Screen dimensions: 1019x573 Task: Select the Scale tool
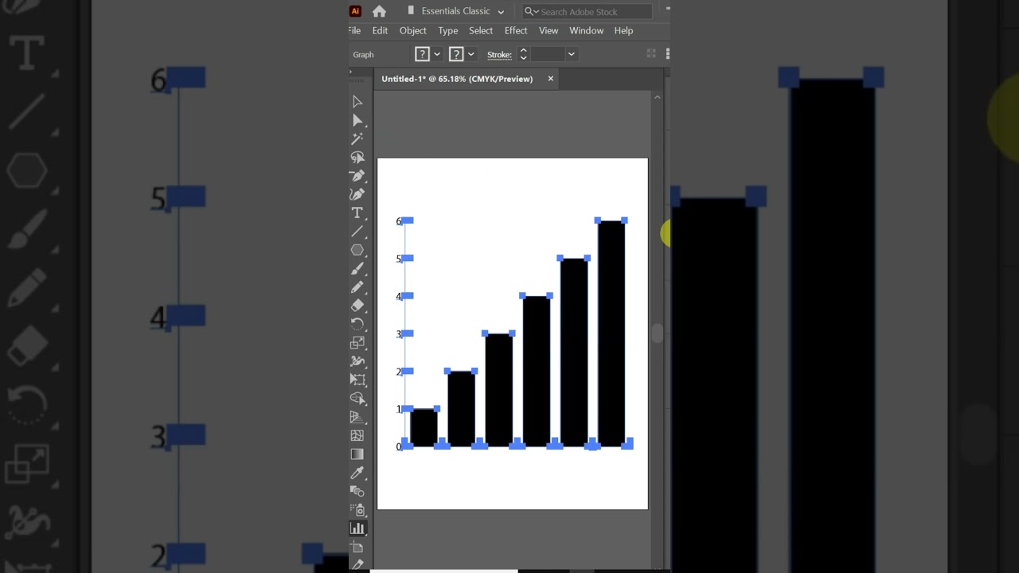coord(357,343)
